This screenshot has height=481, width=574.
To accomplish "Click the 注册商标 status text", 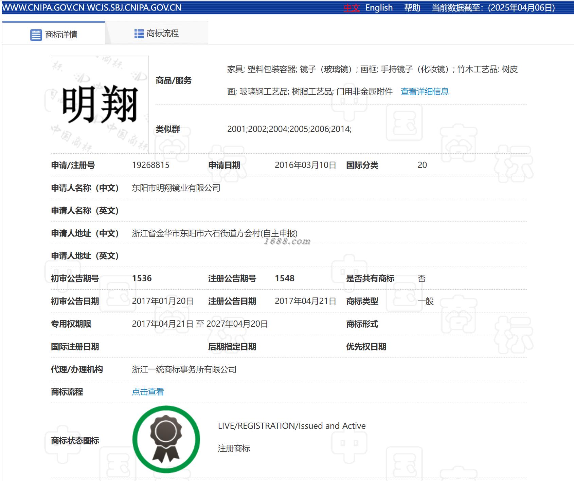I will (234, 448).
